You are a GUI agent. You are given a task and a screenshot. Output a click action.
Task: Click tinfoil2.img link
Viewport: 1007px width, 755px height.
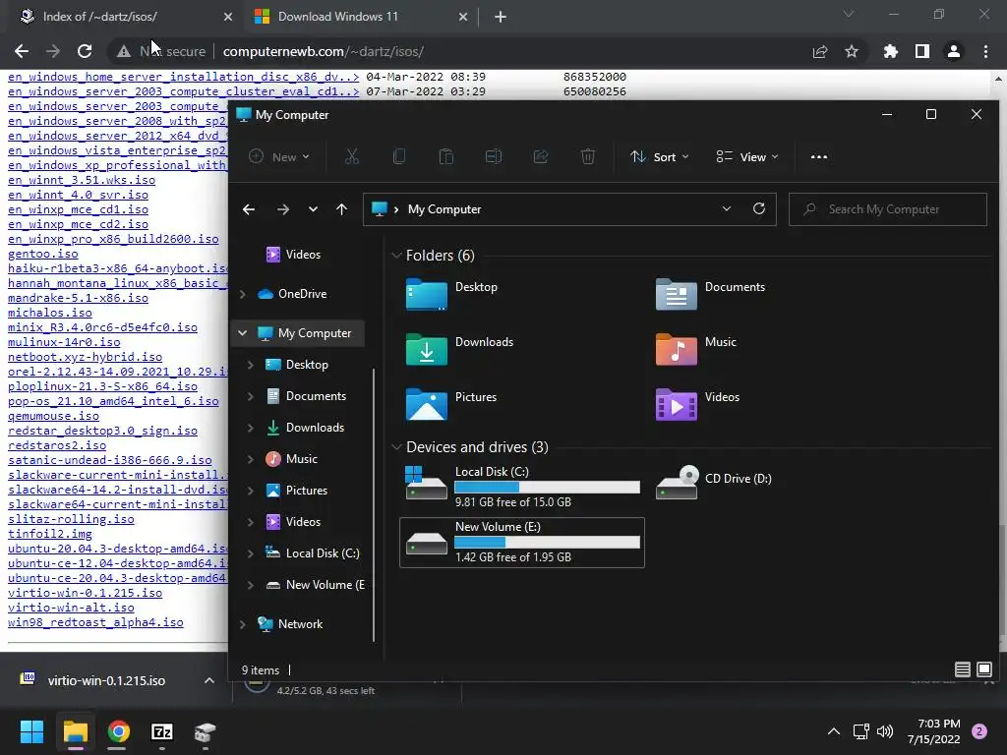coord(50,534)
